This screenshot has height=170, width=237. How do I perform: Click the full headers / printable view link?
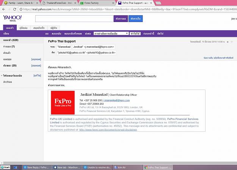[218, 58]
